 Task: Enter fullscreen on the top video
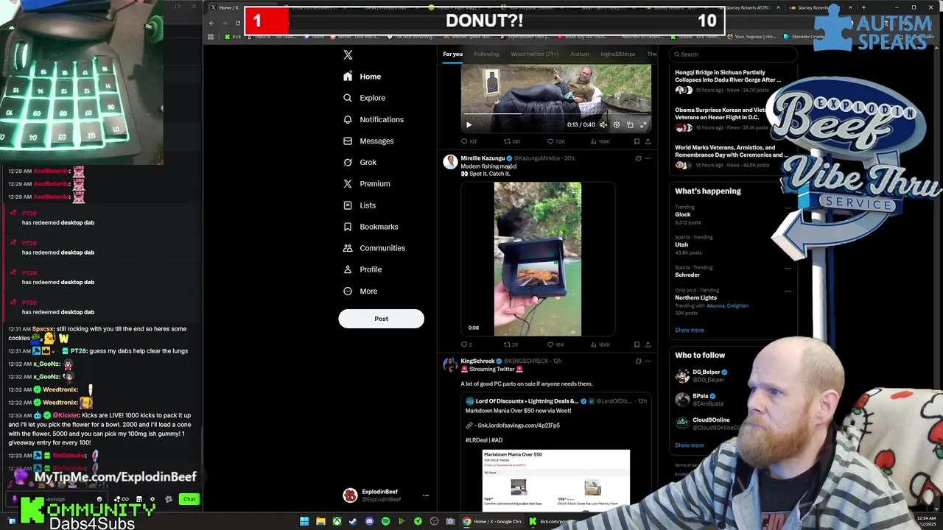pos(643,125)
